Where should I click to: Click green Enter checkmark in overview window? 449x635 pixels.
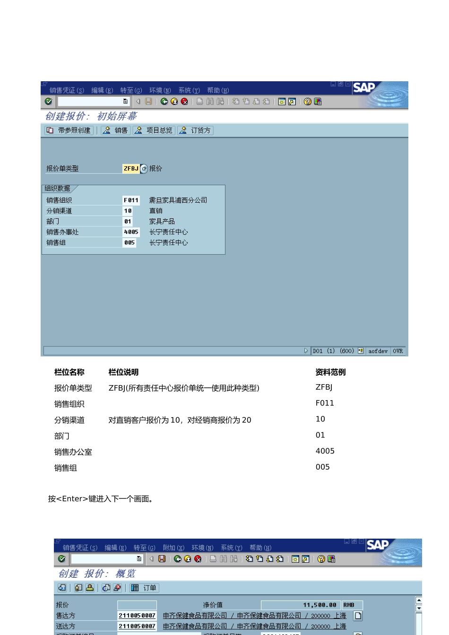point(62,559)
